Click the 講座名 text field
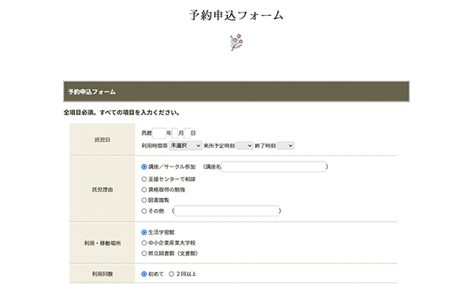 274,166
